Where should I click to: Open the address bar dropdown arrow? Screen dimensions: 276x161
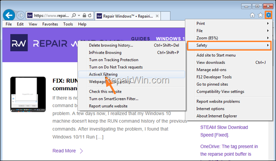click(79, 15)
